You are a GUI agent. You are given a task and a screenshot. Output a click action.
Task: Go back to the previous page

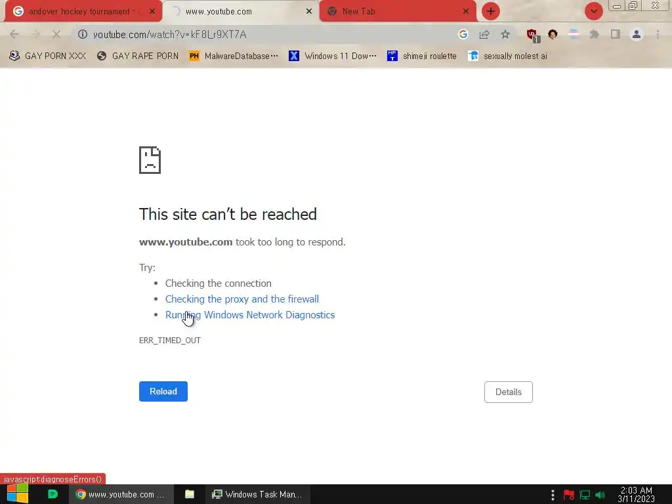coord(14,34)
